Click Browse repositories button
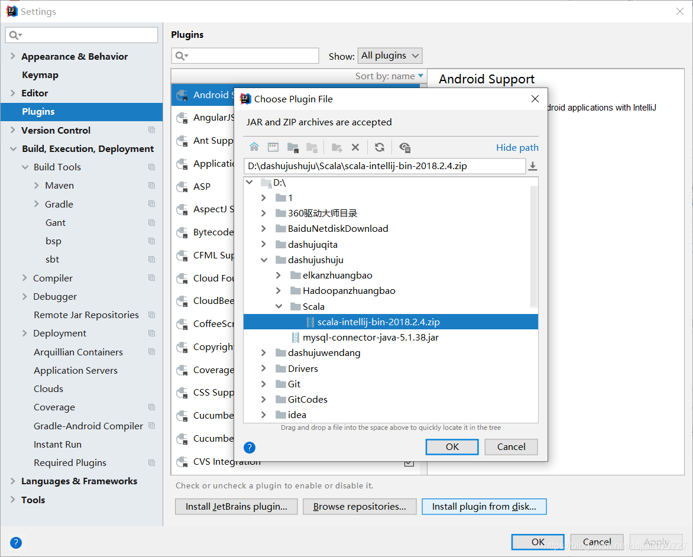693x557 pixels. 360,507
